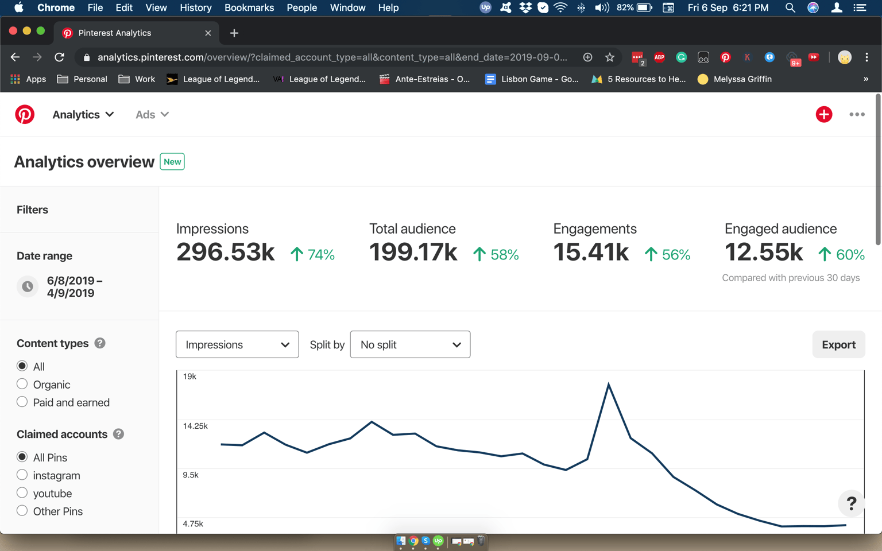
Task: Open the People menu
Action: pos(302,7)
